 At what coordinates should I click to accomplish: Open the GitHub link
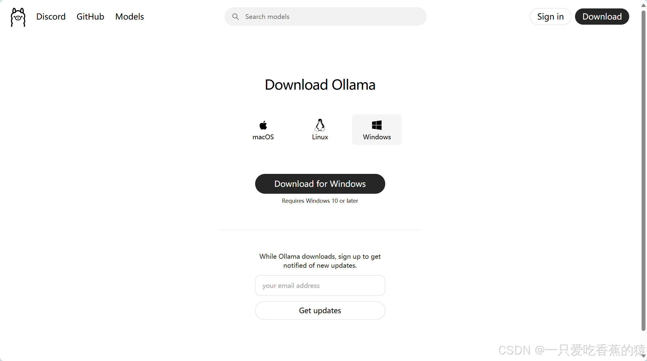(x=90, y=17)
